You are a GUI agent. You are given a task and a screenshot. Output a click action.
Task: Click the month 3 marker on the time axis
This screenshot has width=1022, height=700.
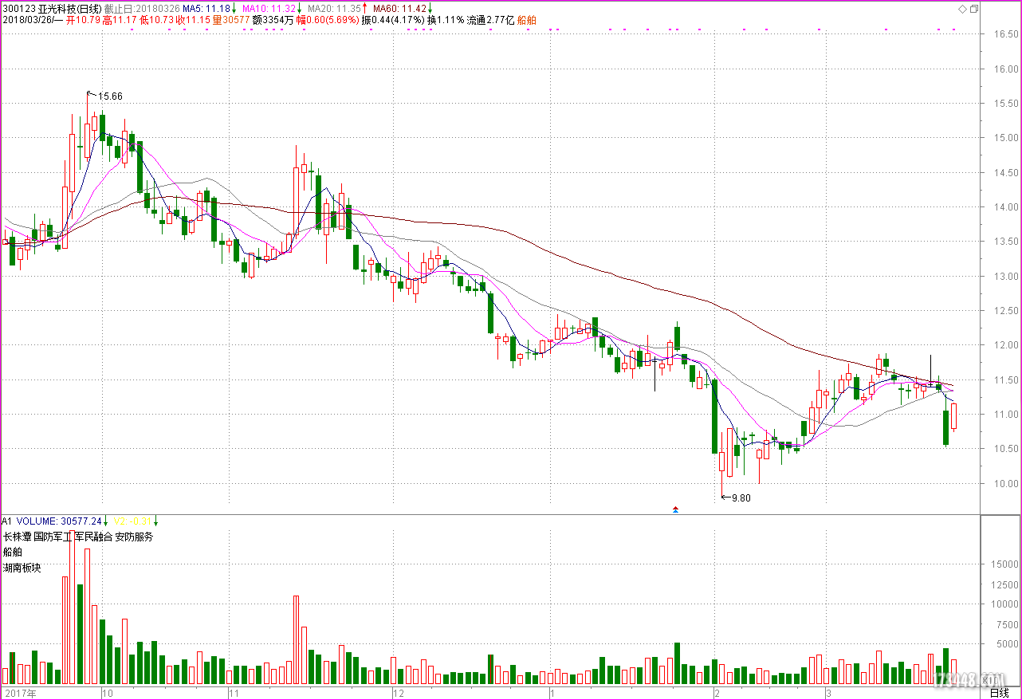pyautogui.click(x=829, y=693)
